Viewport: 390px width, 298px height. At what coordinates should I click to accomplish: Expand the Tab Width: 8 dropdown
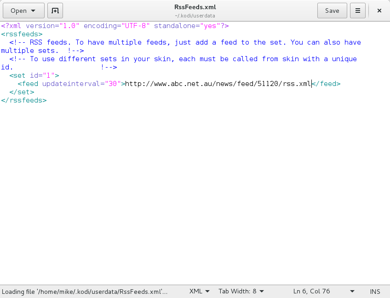click(x=241, y=291)
